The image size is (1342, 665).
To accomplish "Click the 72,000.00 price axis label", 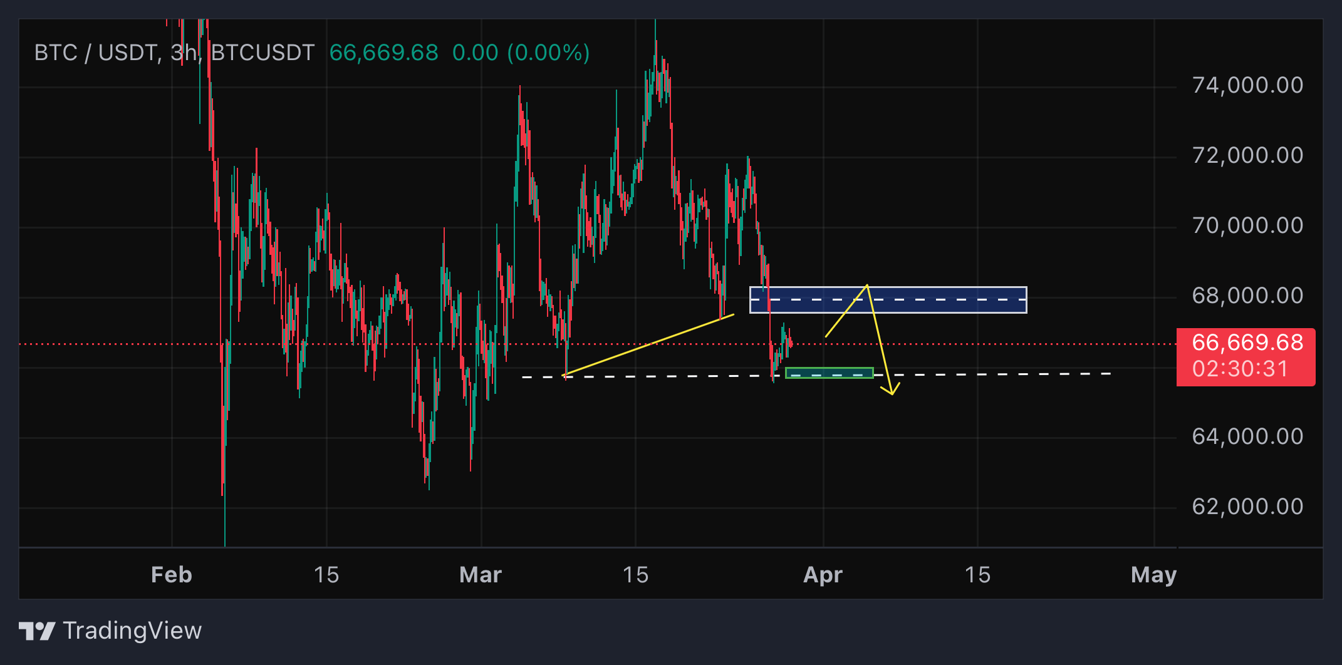I will (x=1247, y=155).
